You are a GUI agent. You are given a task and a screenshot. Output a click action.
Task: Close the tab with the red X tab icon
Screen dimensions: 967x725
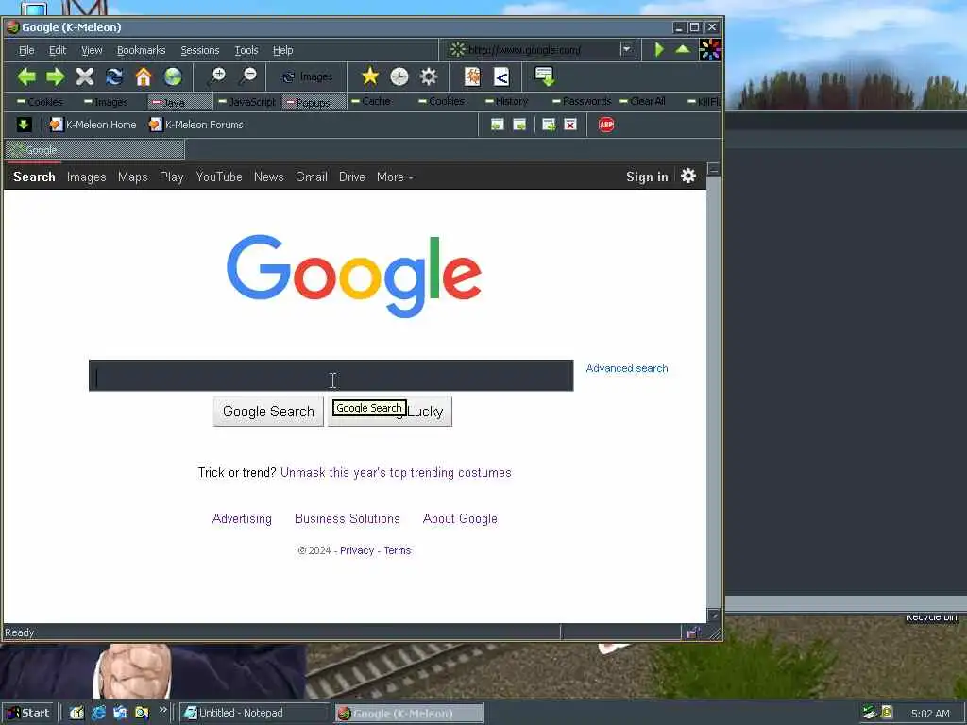tap(570, 125)
